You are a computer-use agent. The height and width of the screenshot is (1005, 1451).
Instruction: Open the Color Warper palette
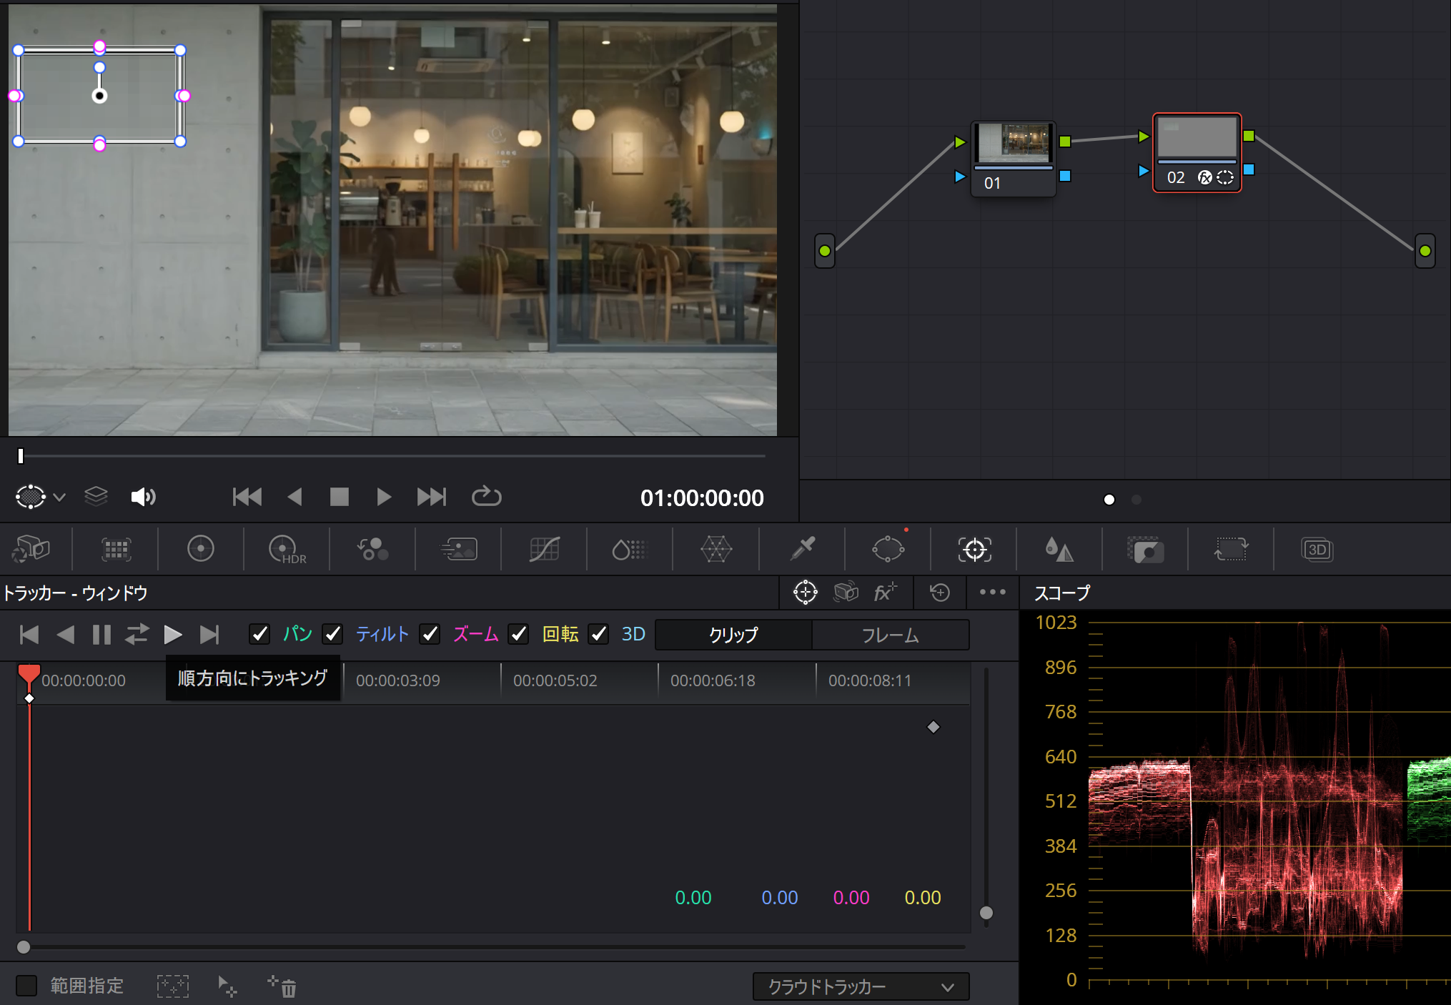pos(715,550)
